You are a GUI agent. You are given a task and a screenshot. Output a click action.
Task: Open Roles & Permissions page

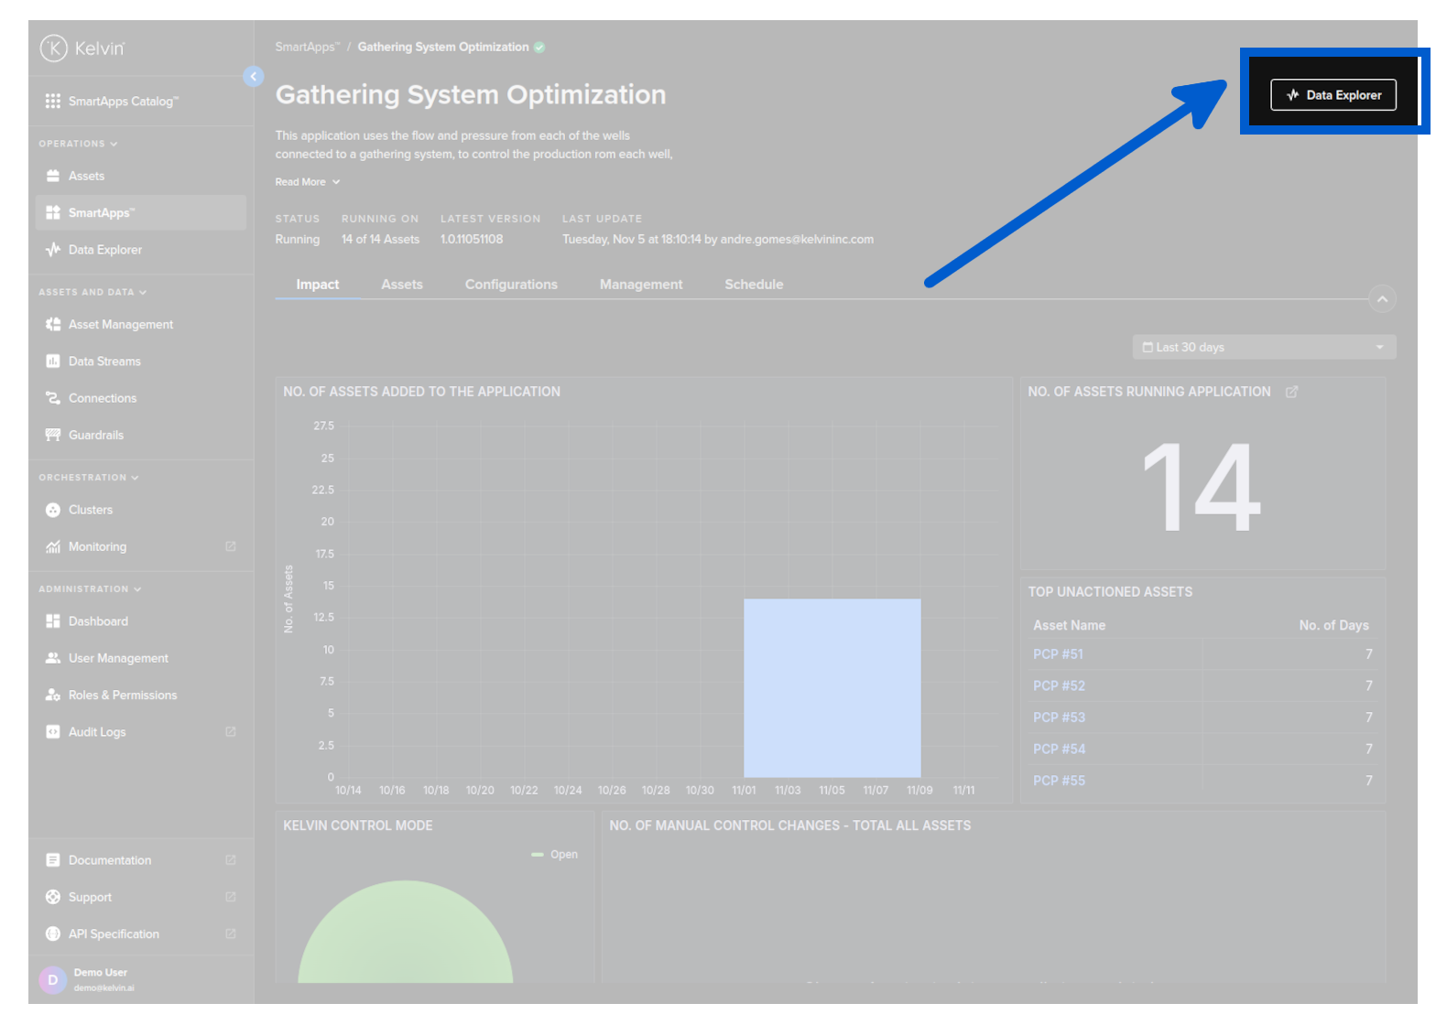(122, 696)
